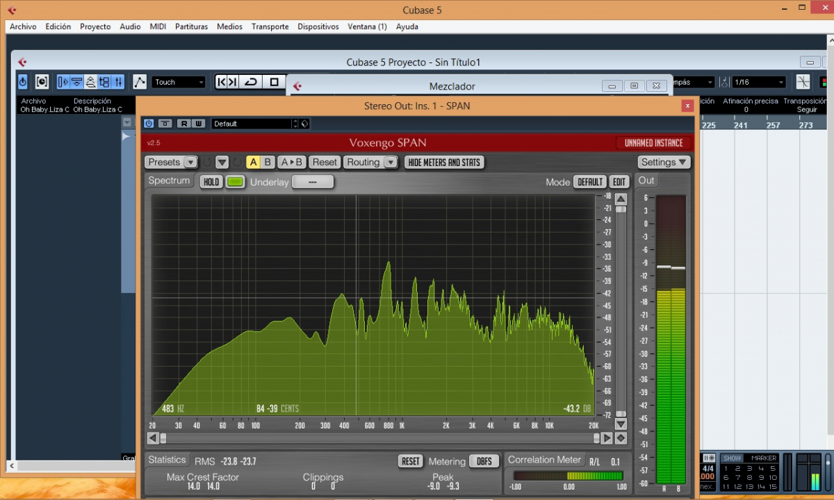Click the Stop transport button
834x500 pixels.
point(274,82)
